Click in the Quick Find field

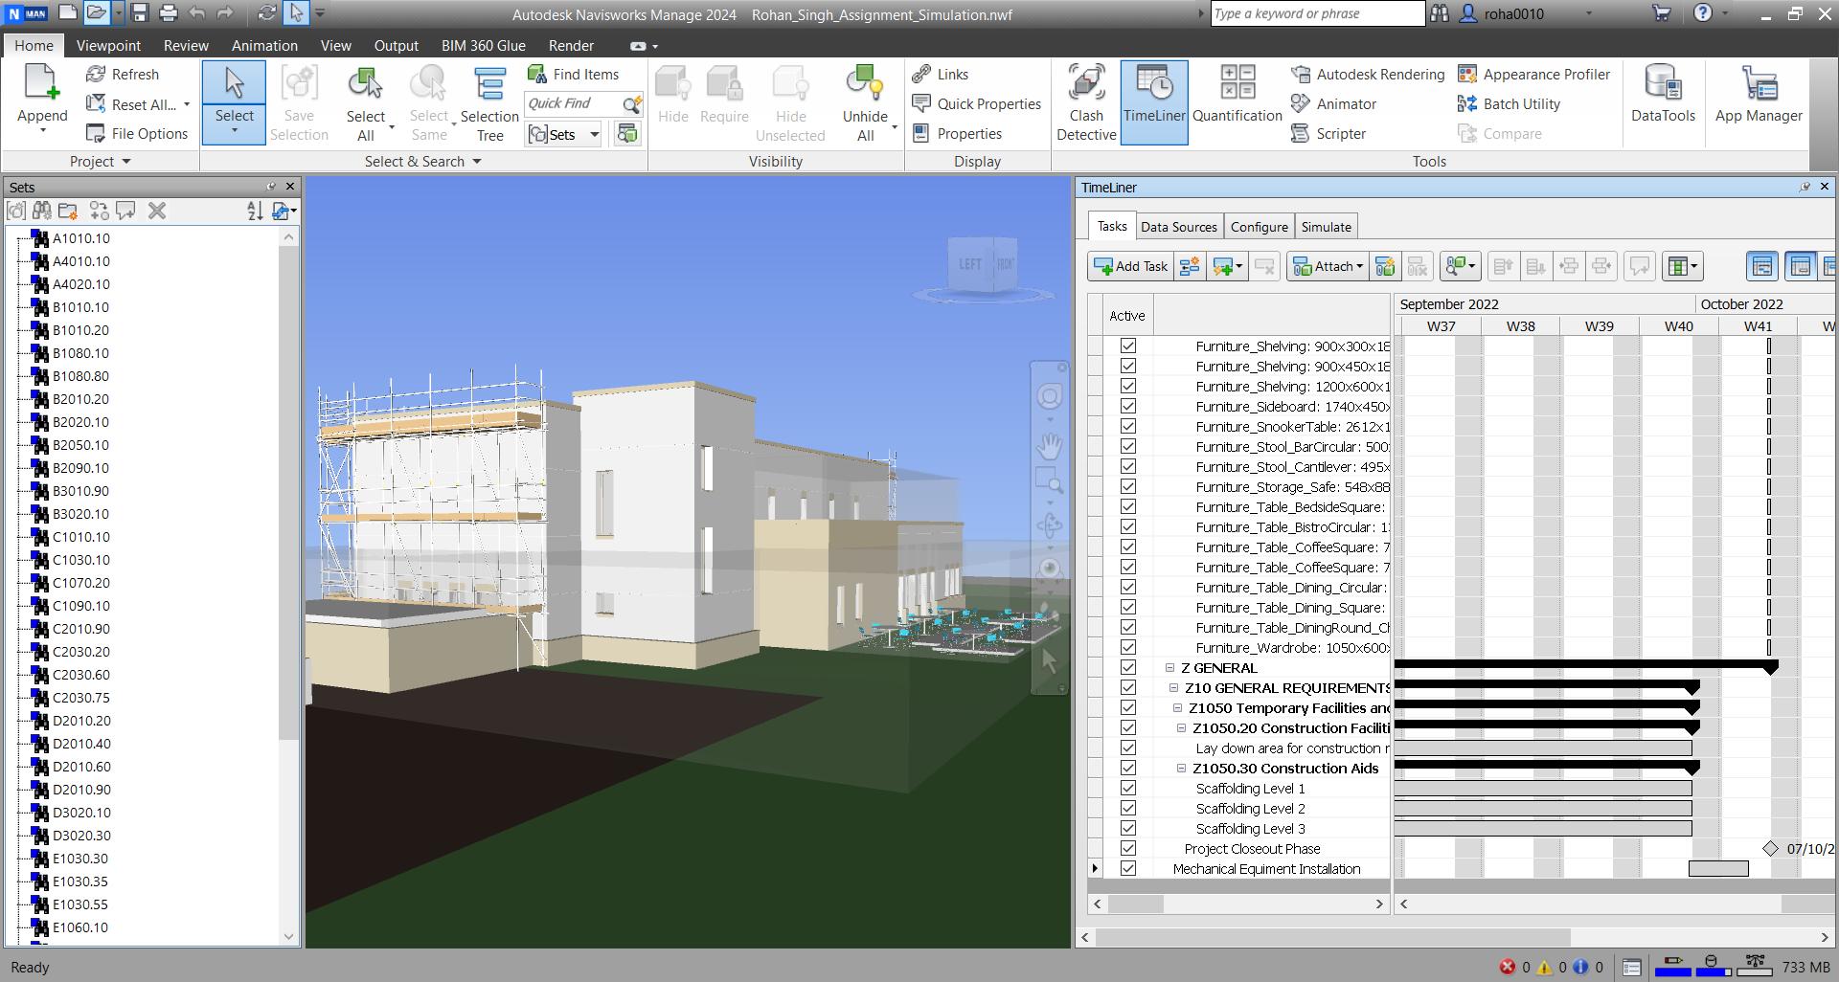click(x=572, y=103)
